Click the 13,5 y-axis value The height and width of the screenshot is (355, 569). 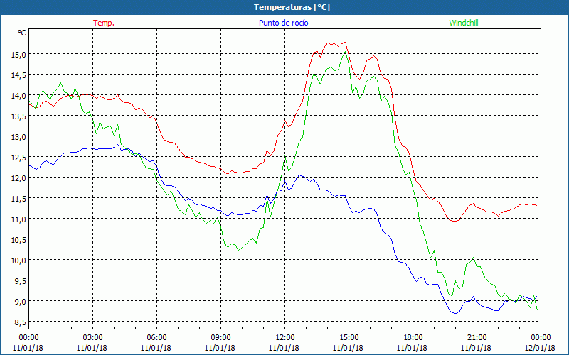pos(19,116)
